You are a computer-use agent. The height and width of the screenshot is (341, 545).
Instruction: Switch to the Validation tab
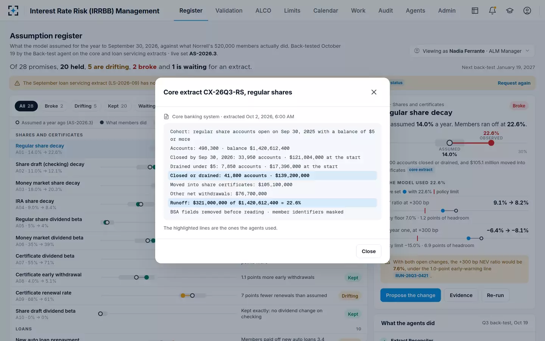229,11
